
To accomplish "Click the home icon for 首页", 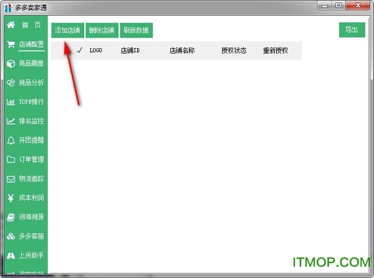I will click(x=11, y=25).
